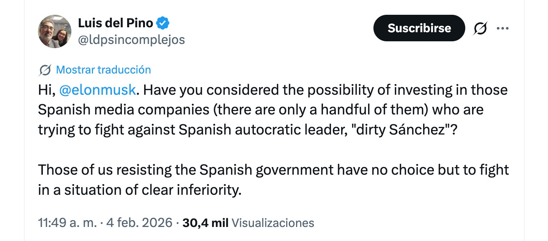
Task: Click the 11:49 a. m. timestamp
Action: coord(68,222)
